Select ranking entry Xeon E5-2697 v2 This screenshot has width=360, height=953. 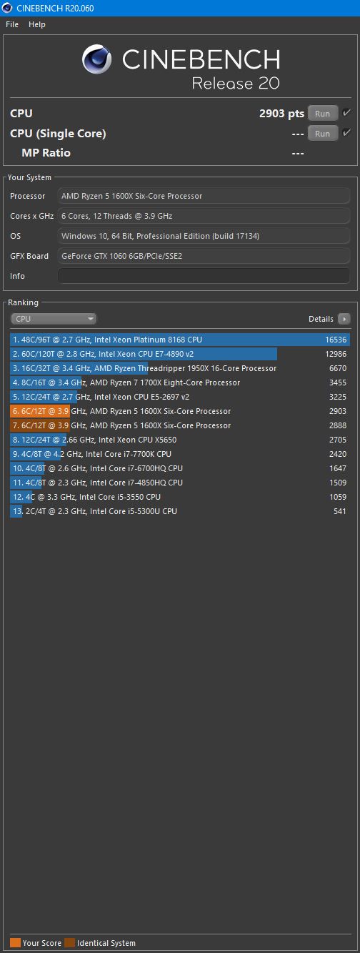click(x=180, y=397)
